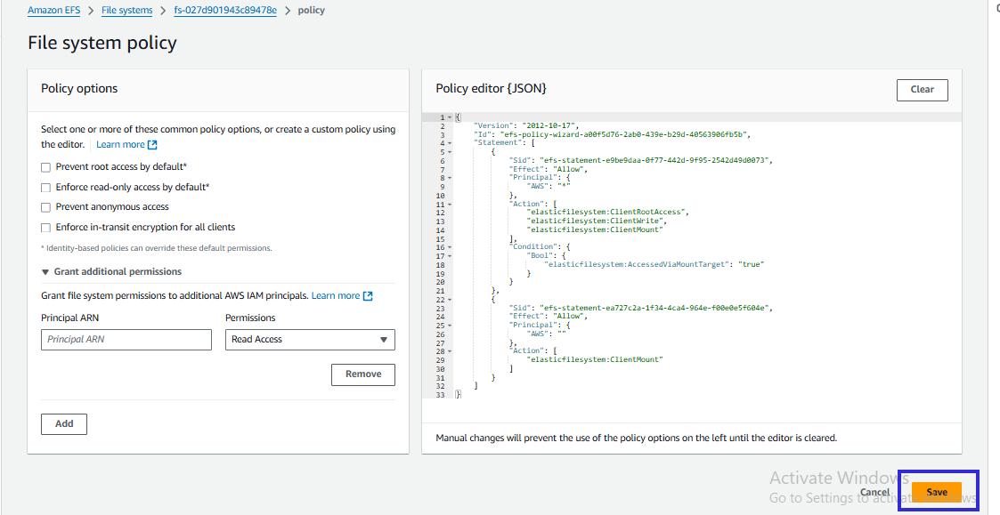Viewport: 1000px width, 515px height.
Task: Open the Read Access permissions dropdown
Action: point(310,340)
